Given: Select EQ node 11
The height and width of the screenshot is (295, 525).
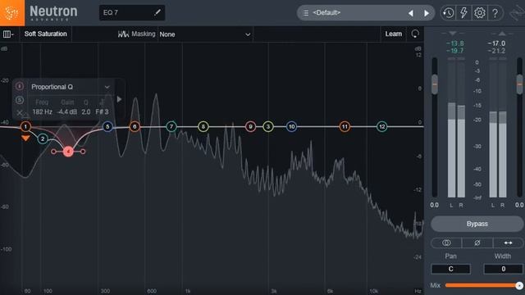Looking at the screenshot, I should click(x=345, y=126).
